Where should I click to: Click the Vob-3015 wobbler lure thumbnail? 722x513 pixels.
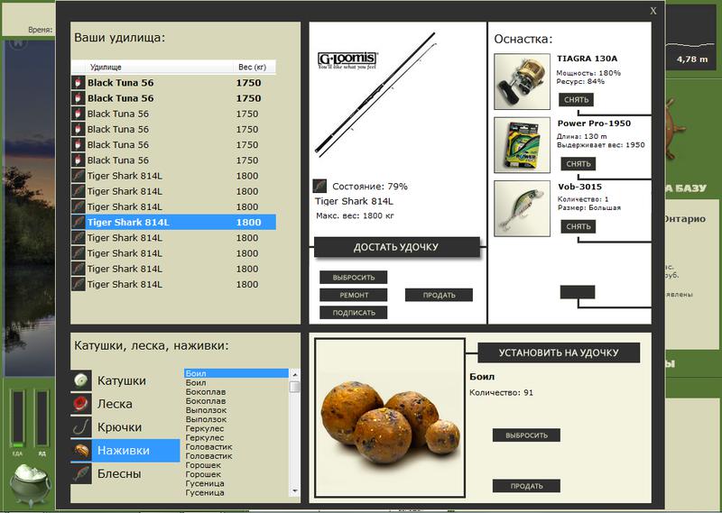(x=523, y=208)
